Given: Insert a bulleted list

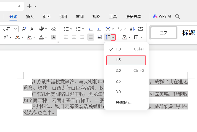Looking at the screenshot, I should pyautogui.click(x=66, y=29).
